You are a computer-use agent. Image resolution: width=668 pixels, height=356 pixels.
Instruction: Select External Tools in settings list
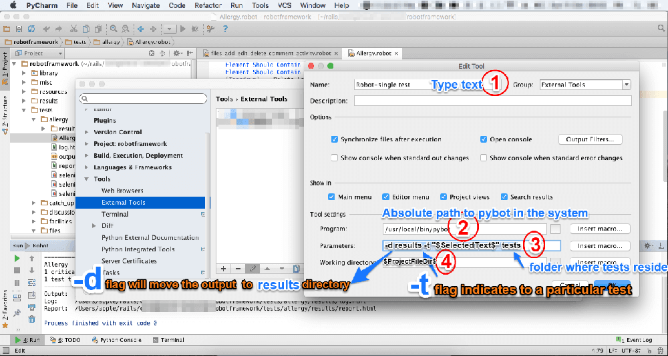pos(140,203)
